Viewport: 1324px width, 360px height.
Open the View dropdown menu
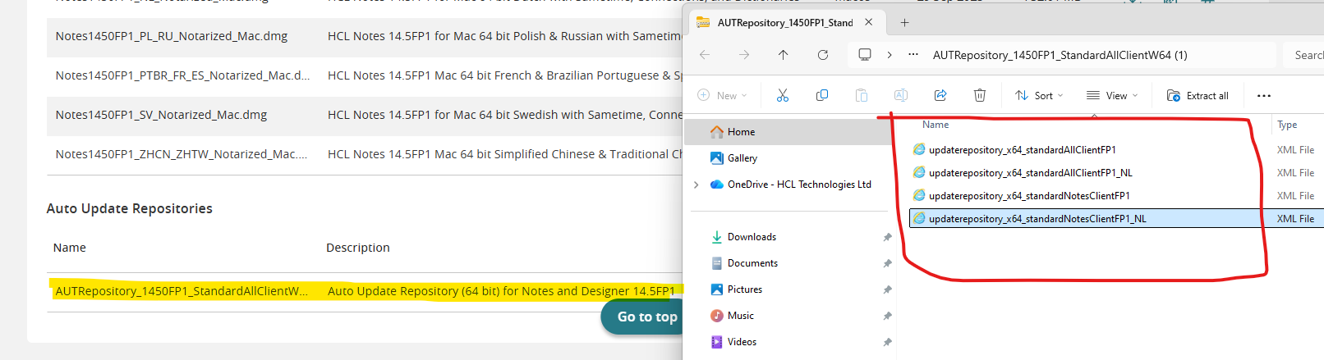click(x=1111, y=96)
